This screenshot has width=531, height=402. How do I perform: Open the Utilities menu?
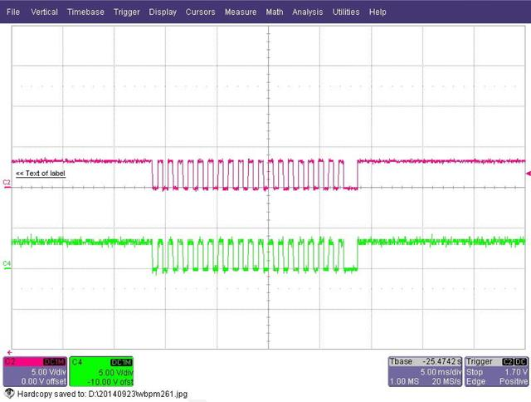point(346,12)
